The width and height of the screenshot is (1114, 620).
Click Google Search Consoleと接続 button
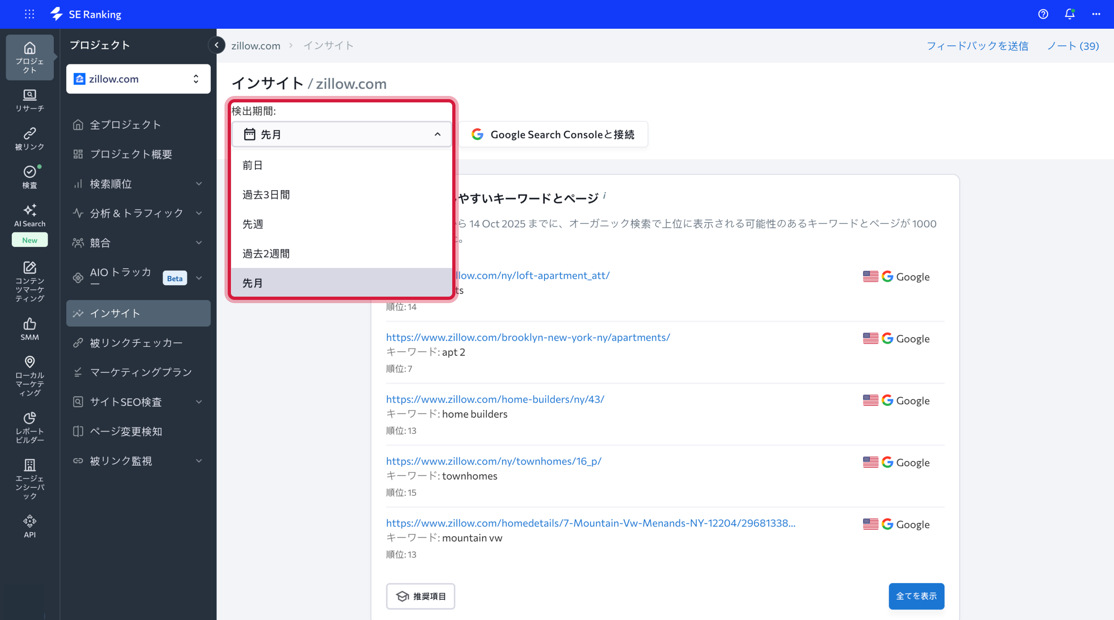pyautogui.click(x=554, y=134)
